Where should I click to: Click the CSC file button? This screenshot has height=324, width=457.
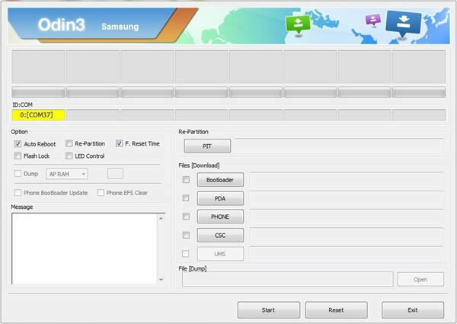point(220,235)
